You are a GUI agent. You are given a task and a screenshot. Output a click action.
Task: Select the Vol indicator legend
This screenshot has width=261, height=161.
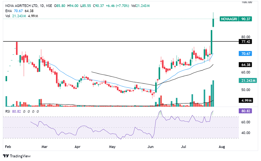[8, 16]
